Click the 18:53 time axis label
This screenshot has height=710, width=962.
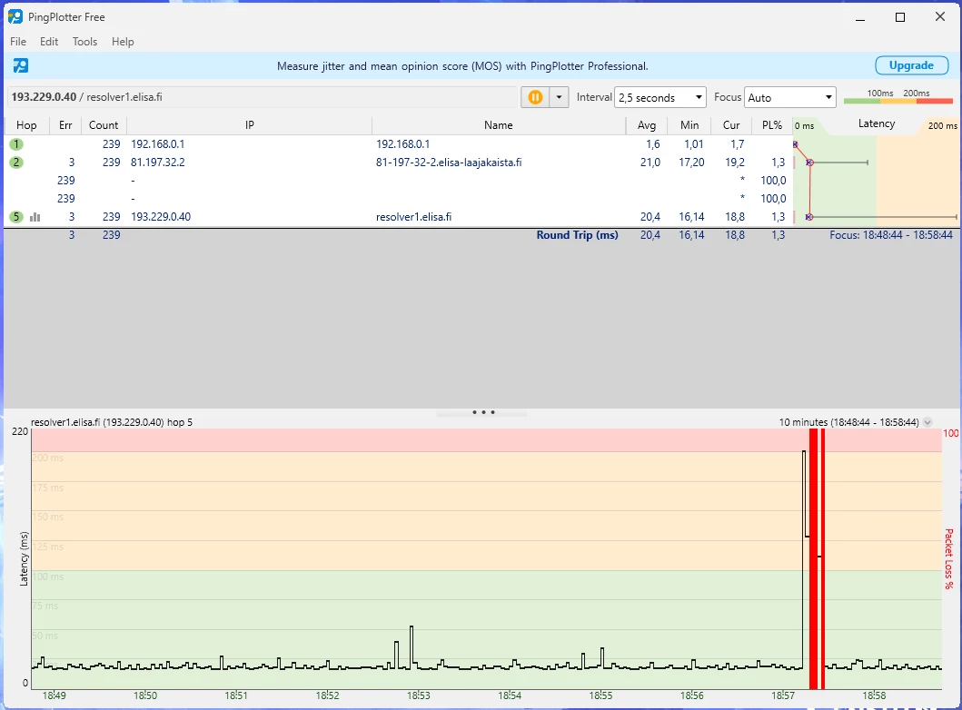tap(419, 695)
